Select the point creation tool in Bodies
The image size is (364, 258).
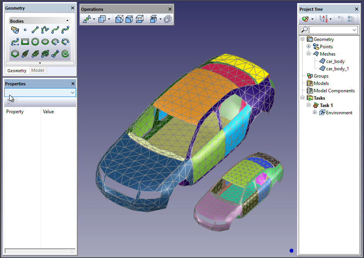(25, 29)
